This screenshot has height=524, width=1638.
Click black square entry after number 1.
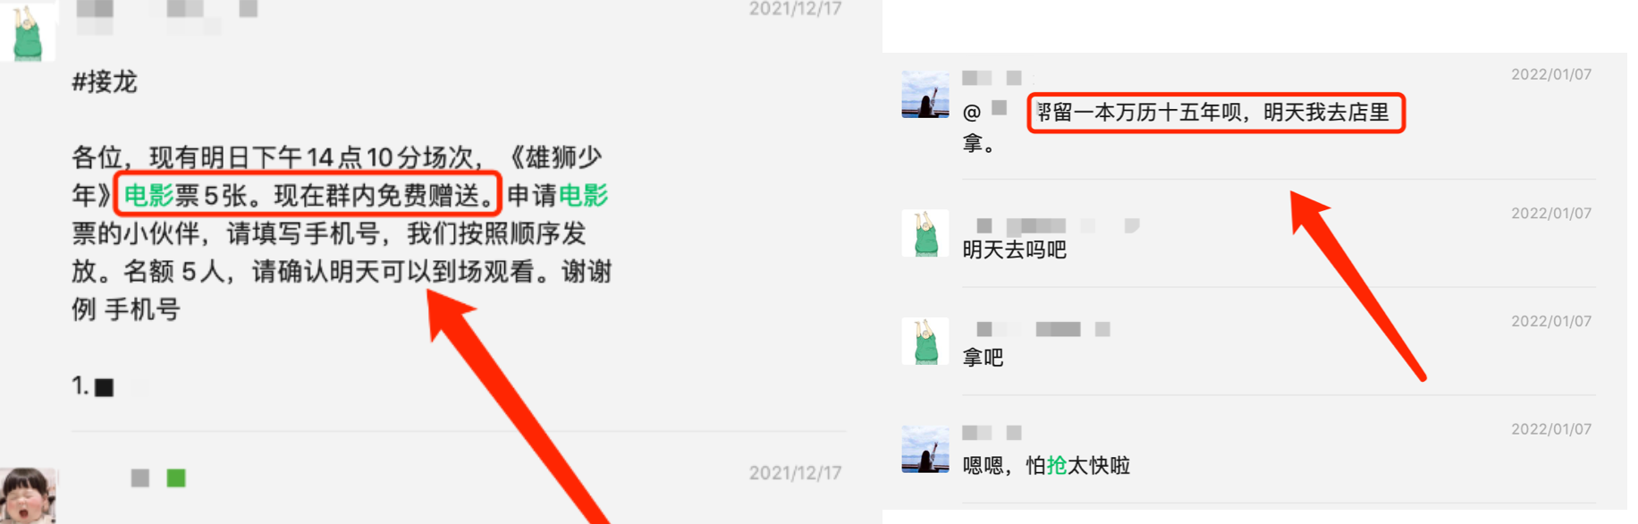tap(105, 387)
